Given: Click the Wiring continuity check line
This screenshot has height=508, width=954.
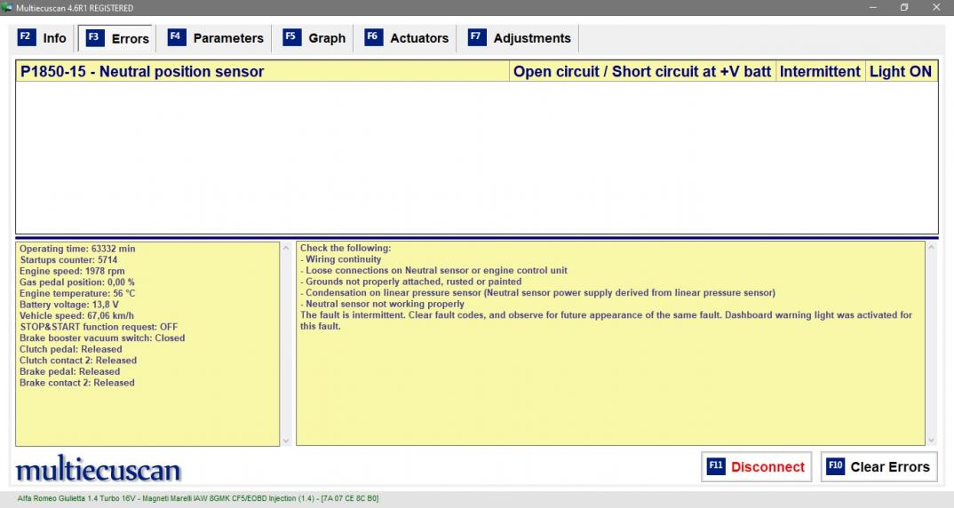Looking at the screenshot, I should tap(341, 259).
